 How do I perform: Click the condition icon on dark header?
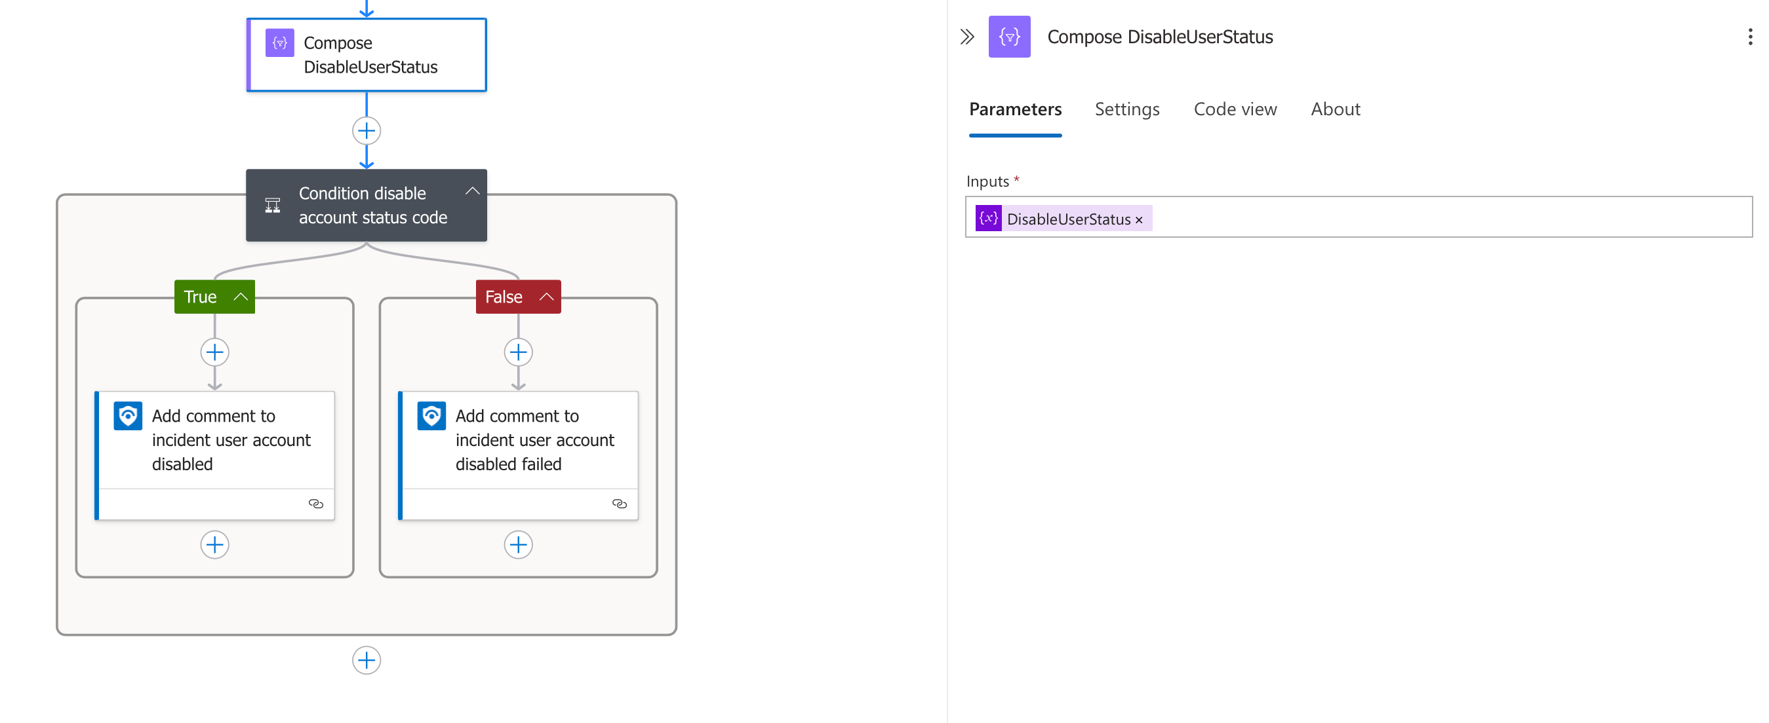(273, 205)
